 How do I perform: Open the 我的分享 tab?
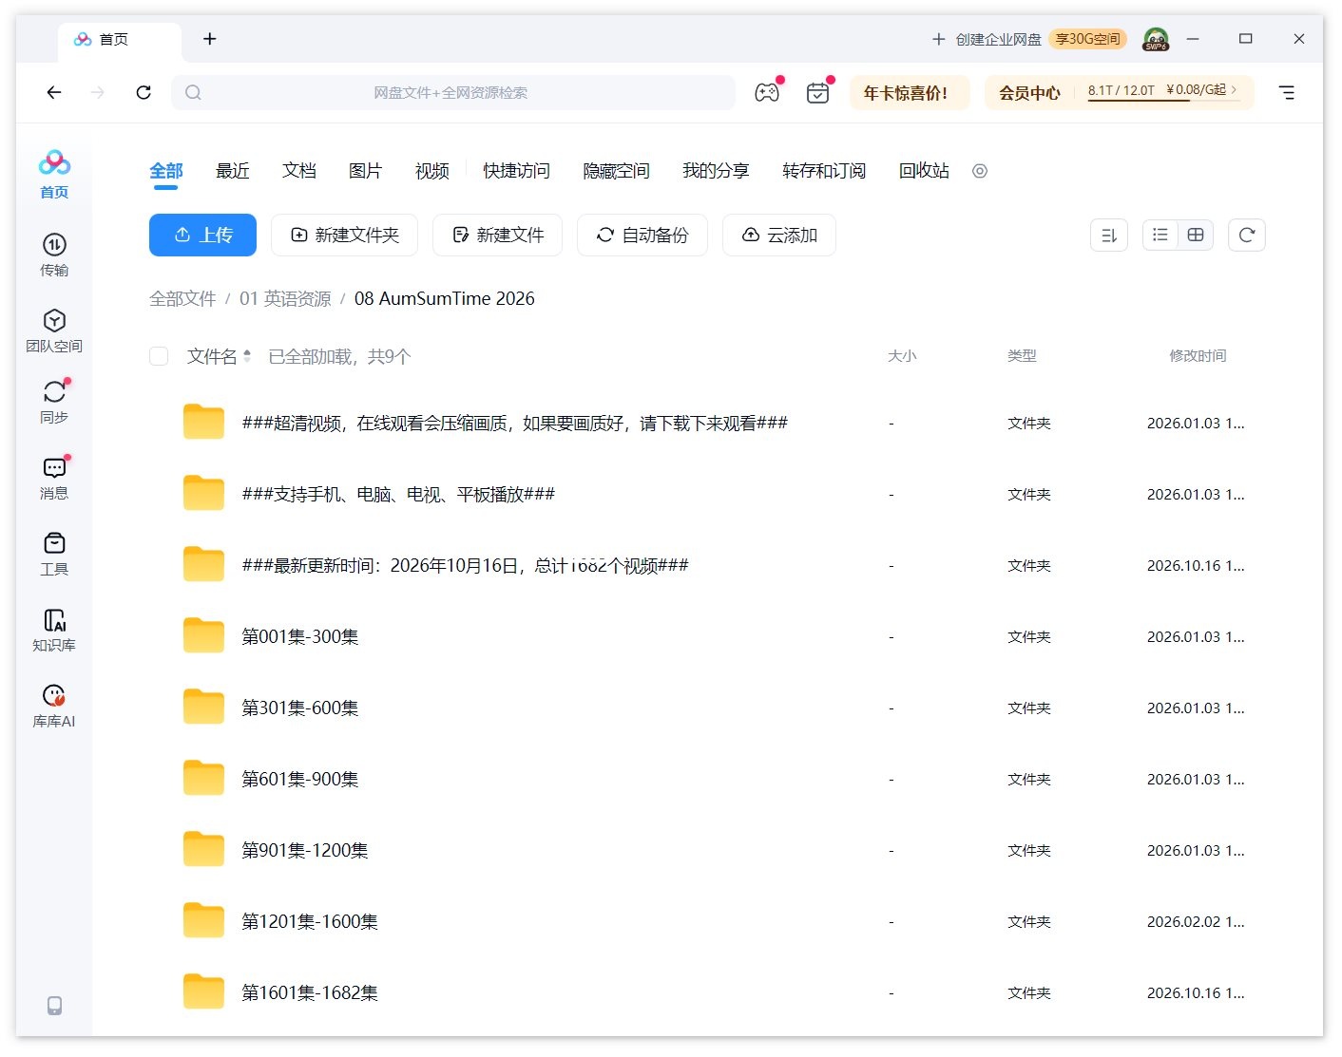click(716, 171)
